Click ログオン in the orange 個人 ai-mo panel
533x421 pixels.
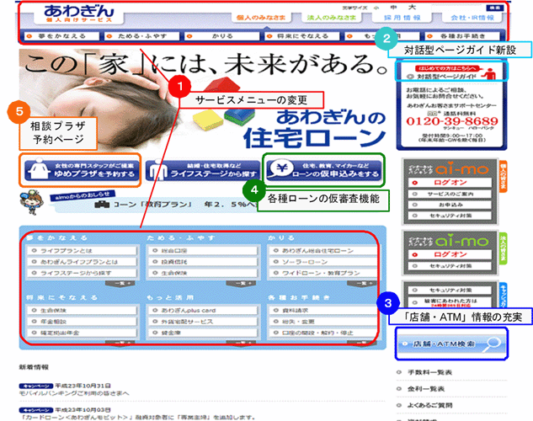click(450, 183)
